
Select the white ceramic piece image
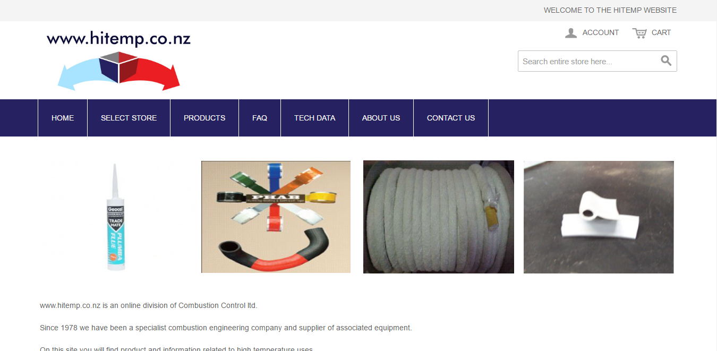tap(599, 217)
